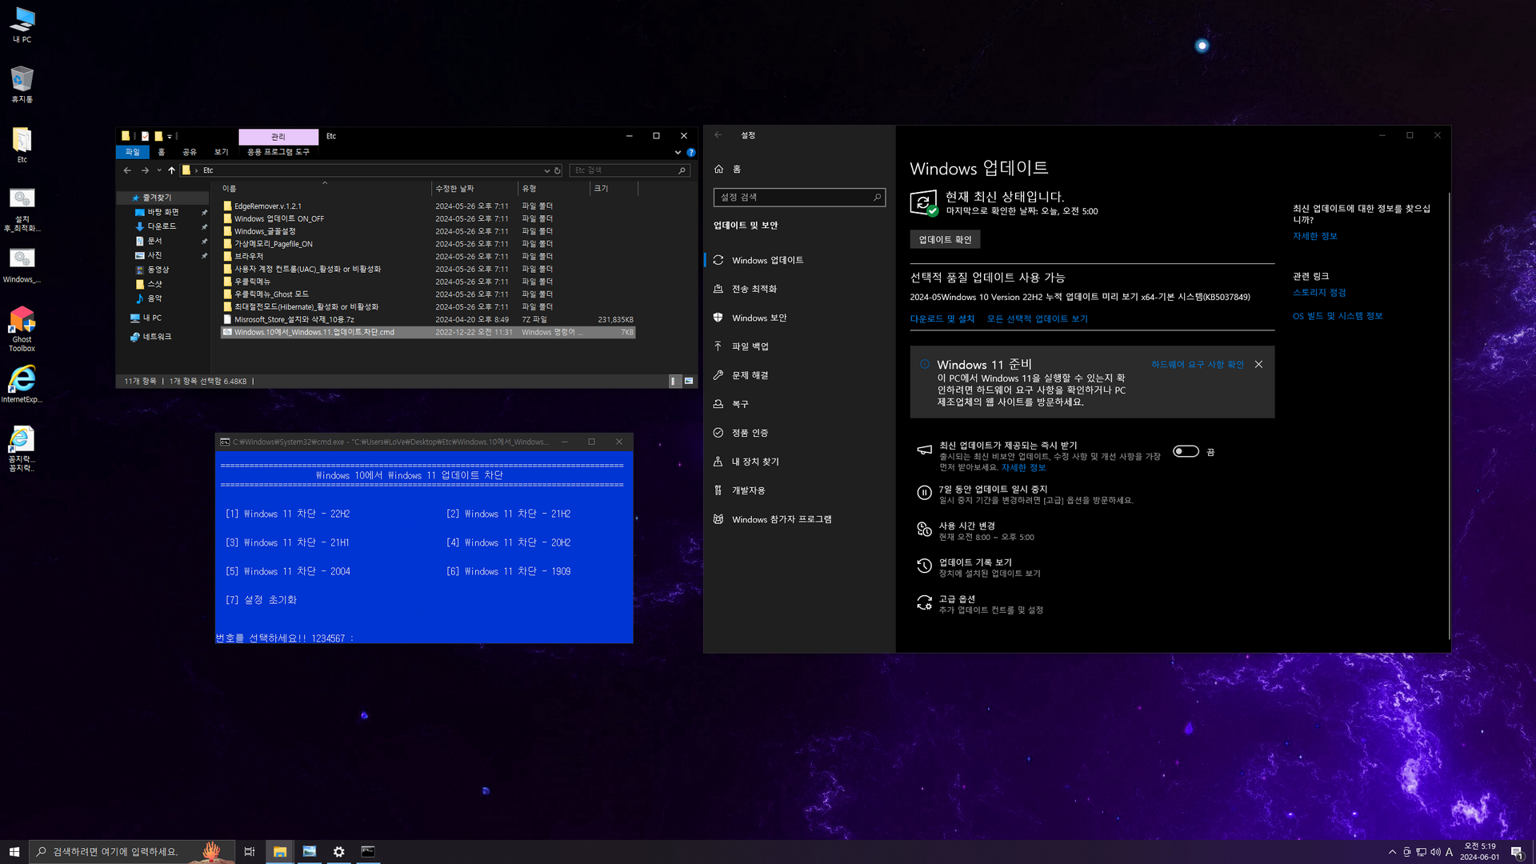Open address bar history dropdown in Explorer
The height and width of the screenshot is (864, 1536).
tap(546, 170)
